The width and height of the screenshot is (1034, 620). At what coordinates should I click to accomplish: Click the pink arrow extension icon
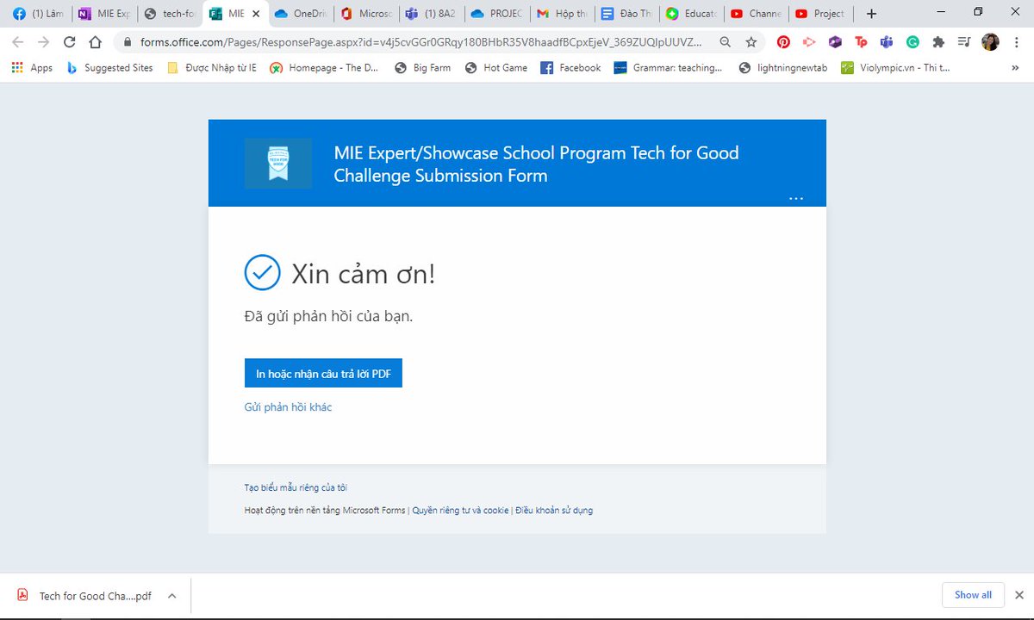coord(809,41)
